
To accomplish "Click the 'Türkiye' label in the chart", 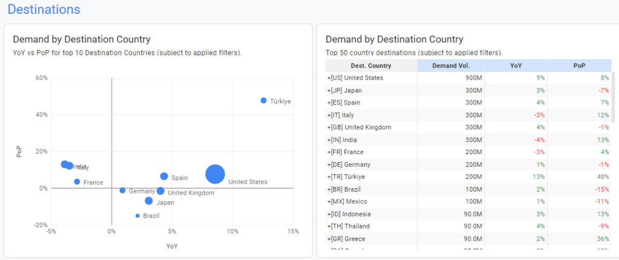I will pos(280,102).
